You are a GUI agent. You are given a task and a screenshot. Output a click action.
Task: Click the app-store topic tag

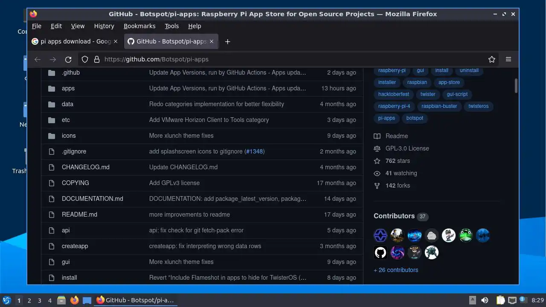click(x=449, y=82)
